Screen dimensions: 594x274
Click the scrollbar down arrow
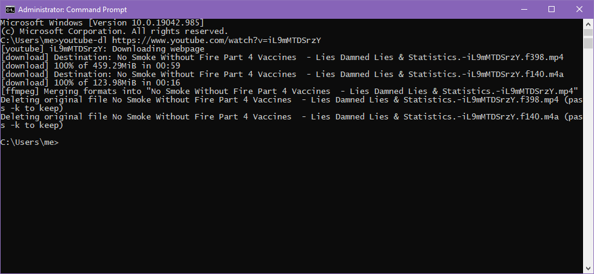point(588,269)
